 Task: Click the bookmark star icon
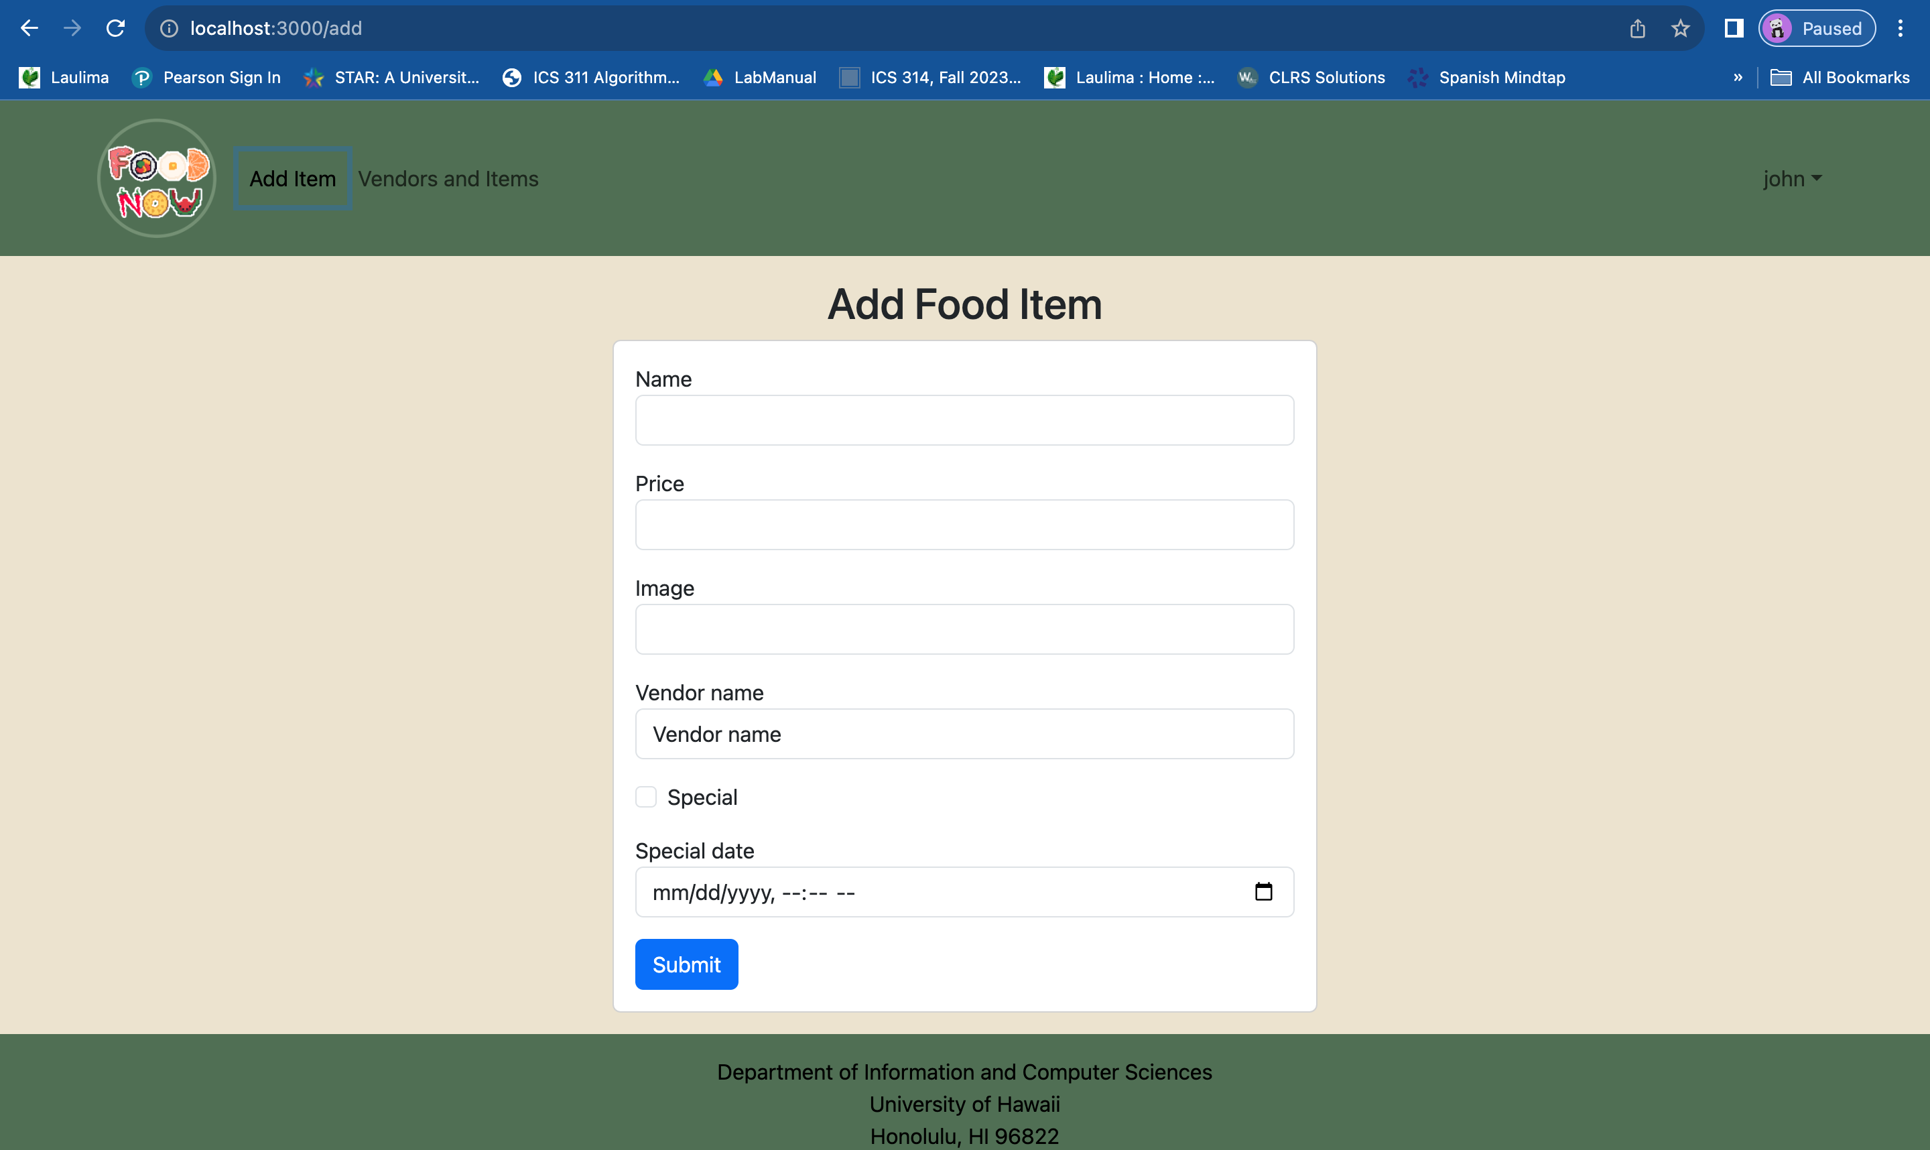(x=1681, y=27)
